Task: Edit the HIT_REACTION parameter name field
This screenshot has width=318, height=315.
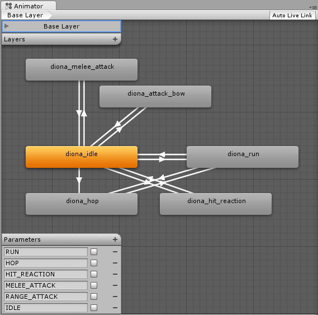Action: point(46,274)
